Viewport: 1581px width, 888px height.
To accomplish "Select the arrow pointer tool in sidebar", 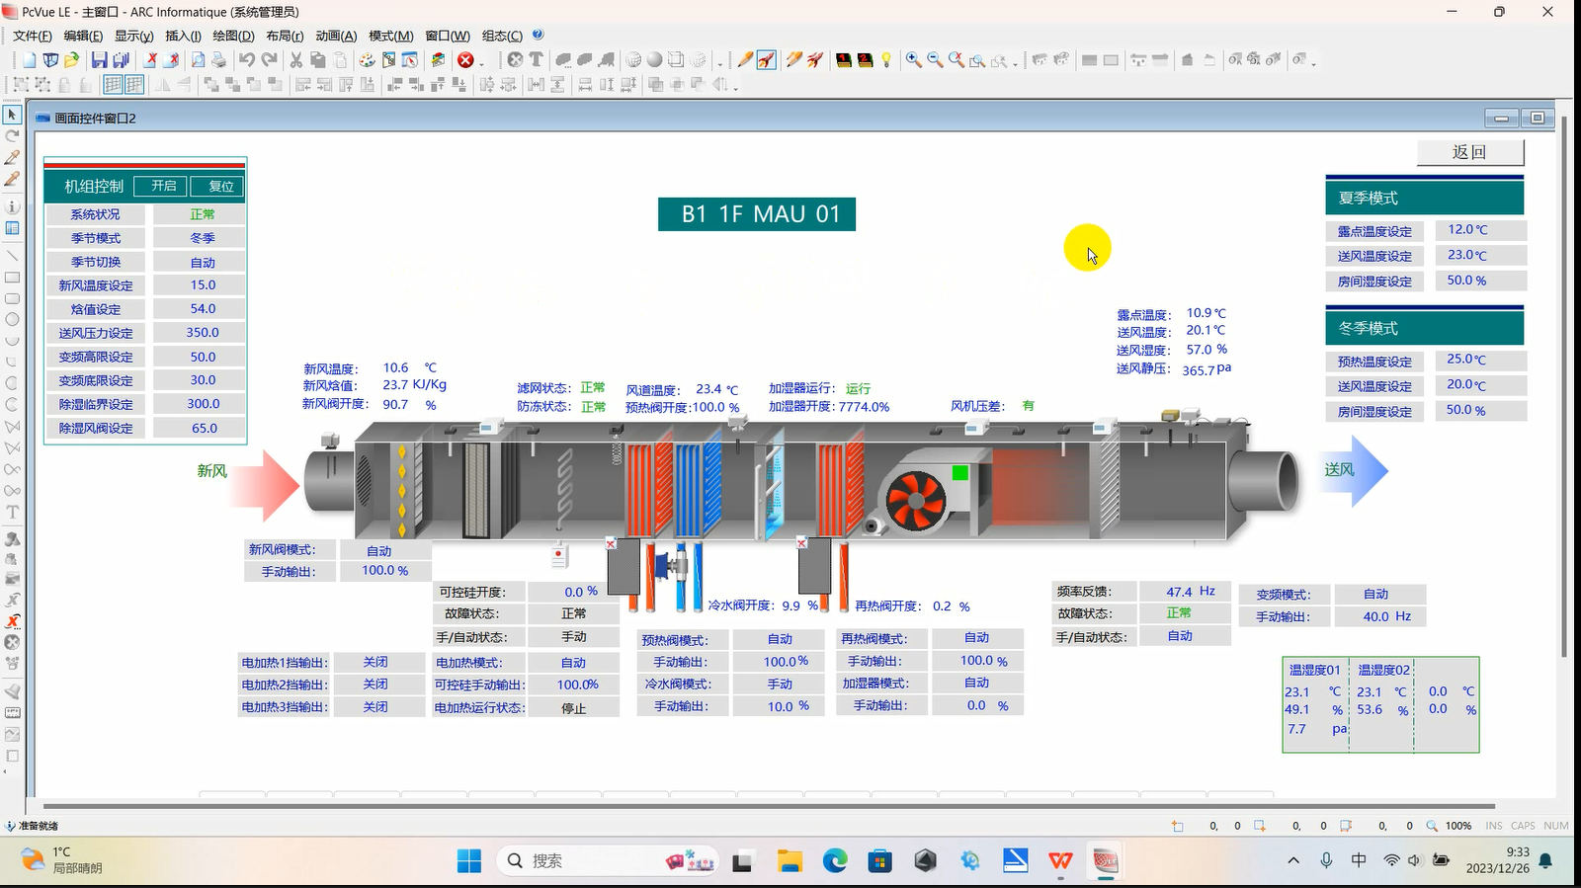I will (13, 115).
